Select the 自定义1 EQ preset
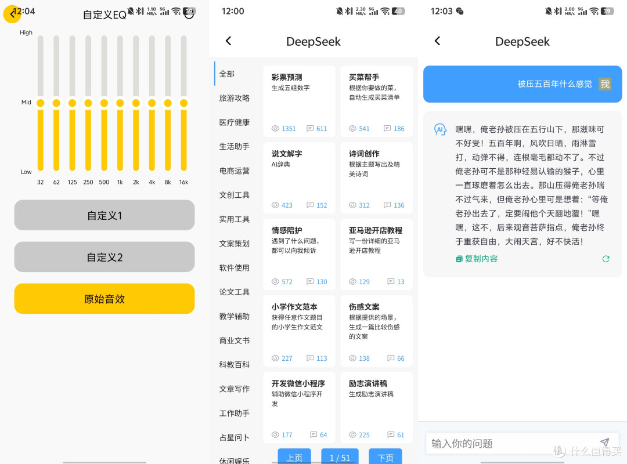Image resolution: width=627 pixels, height=464 pixels. coord(105,215)
